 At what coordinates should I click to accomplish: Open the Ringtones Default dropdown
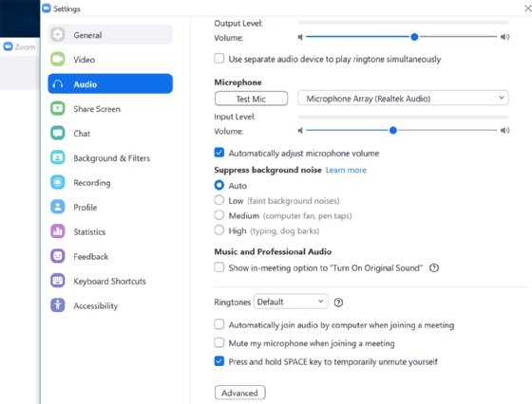coord(291,302)
